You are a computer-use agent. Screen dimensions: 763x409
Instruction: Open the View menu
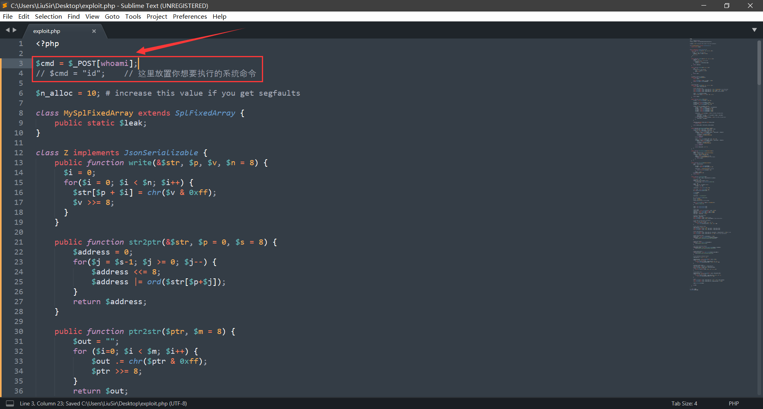[92, 16]
